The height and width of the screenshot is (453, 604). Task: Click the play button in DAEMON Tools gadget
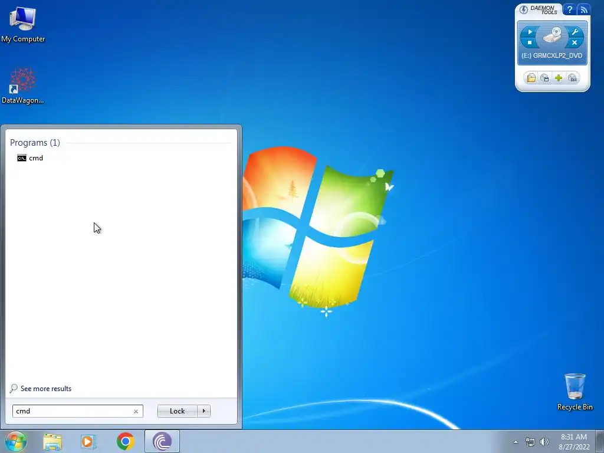coord(530,32)
